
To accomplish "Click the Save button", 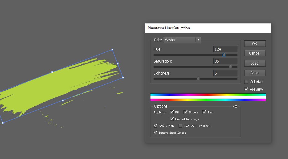I will pyautogui.click(x=255, y=73).
